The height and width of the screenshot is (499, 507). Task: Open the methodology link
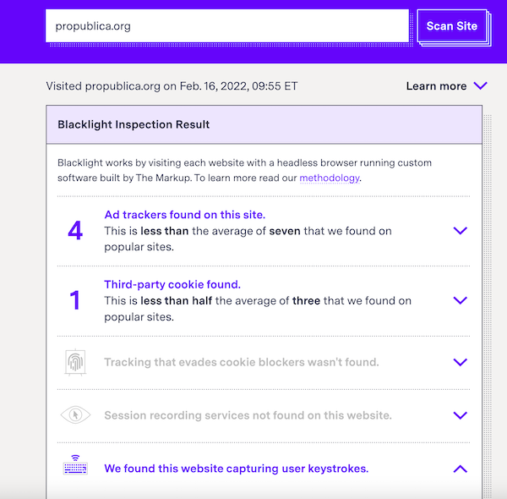point(330,178)
